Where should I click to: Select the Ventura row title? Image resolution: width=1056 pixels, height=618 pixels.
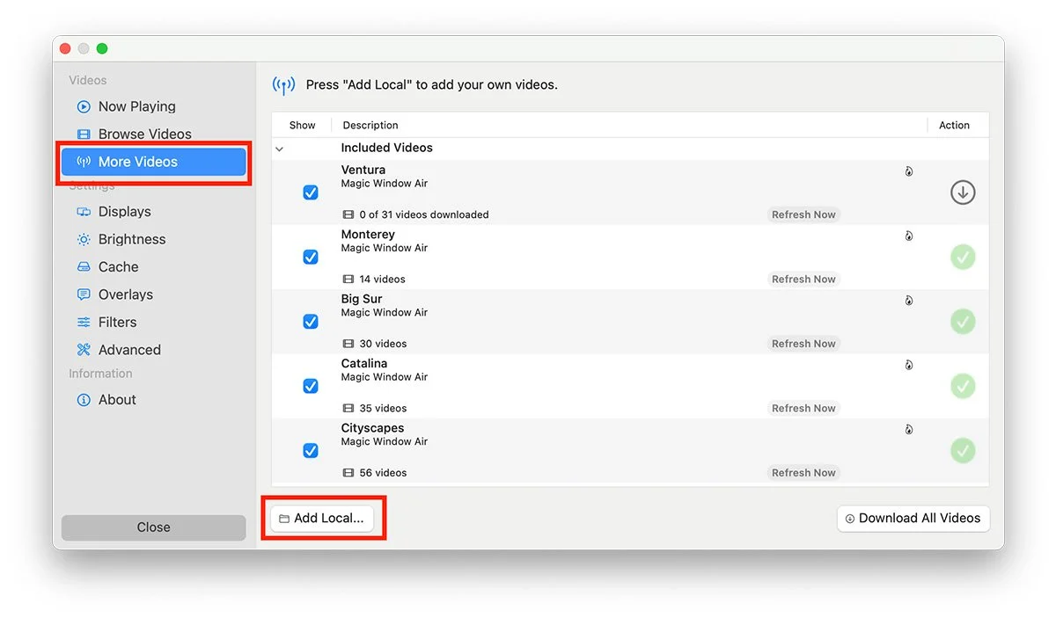[x=363, y=170]
